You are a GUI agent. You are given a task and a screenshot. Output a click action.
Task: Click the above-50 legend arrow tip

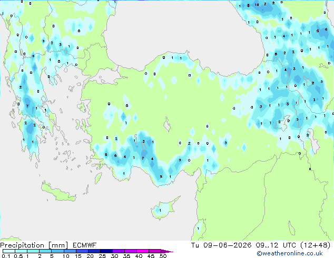[x=167, y=251]
